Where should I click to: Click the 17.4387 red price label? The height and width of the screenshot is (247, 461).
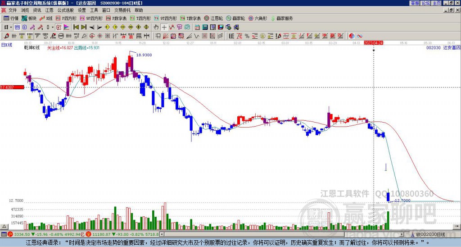pos(12,87)
